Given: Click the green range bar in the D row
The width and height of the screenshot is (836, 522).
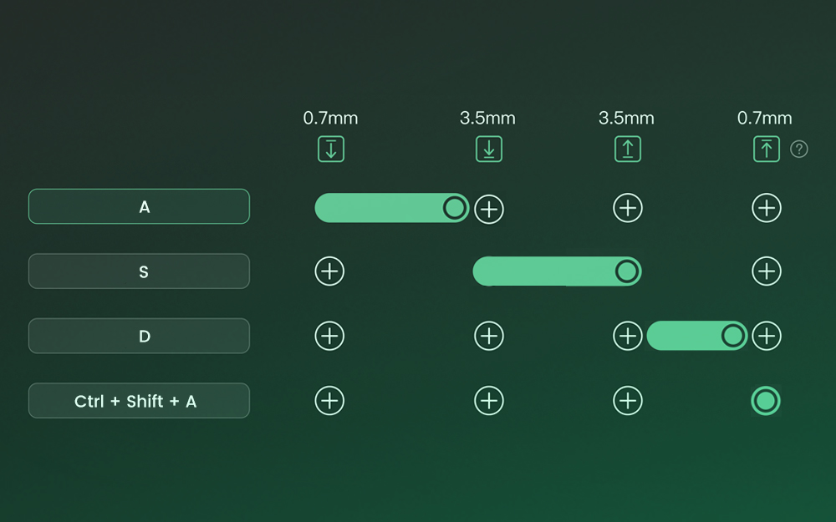Looking at the screenshot, I should click(x=686, y=336).
